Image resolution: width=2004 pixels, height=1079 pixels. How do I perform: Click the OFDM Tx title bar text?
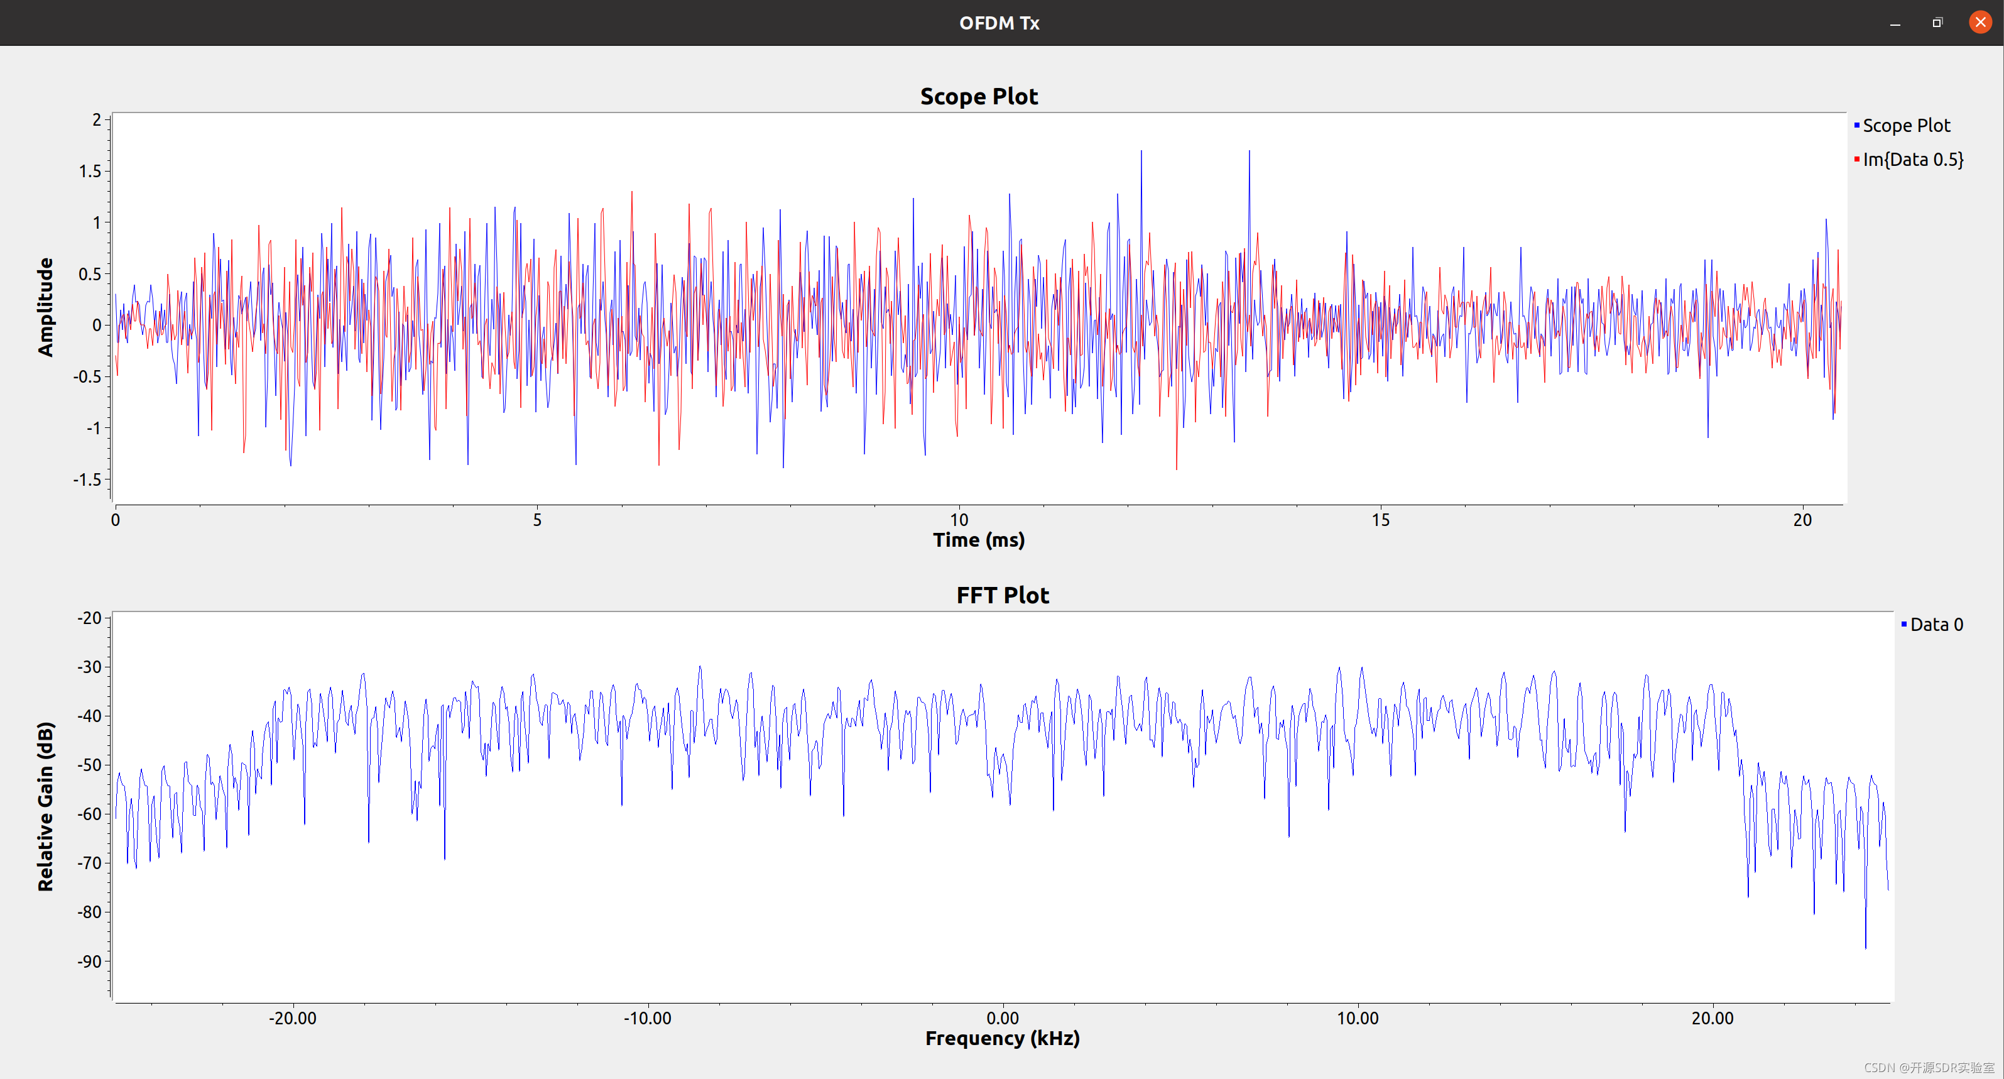point(999,23)
